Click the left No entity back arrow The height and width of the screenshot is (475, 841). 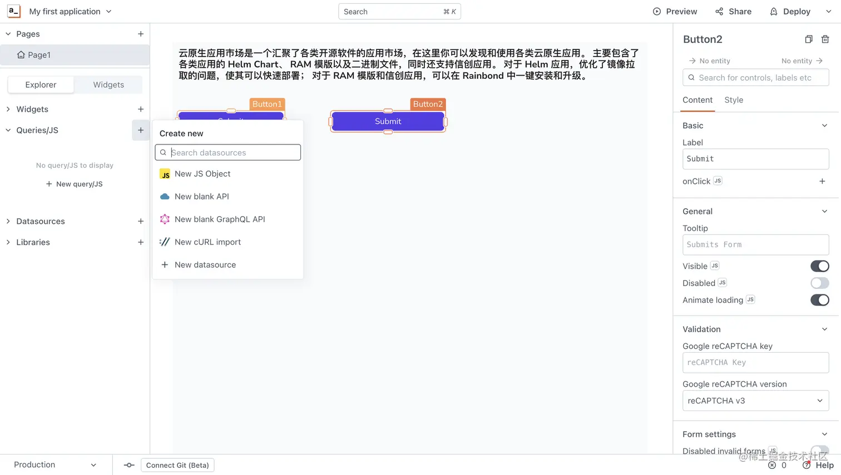click(692, 61)
